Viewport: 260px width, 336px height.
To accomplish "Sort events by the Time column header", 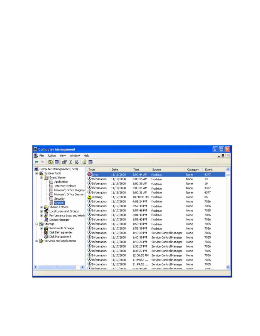I will coord(140,169).
